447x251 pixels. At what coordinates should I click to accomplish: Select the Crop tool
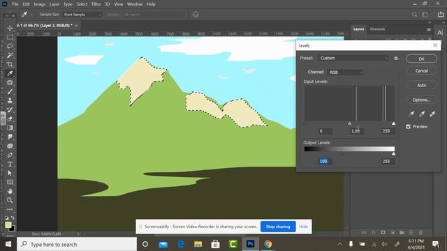tap(10, 64)
